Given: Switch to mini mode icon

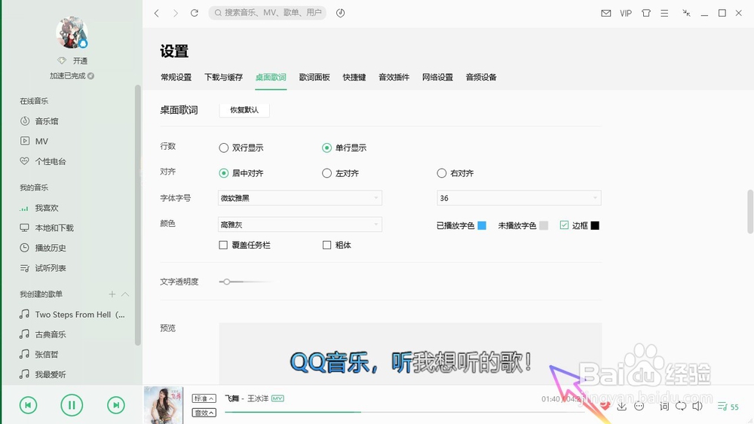Looking at the screenshot, I should pyautogui.click(x=687, y=14).
